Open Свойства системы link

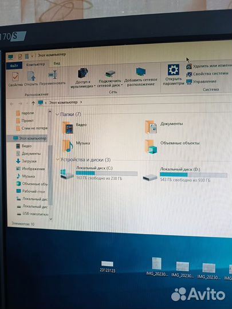[x=207, y=74]
